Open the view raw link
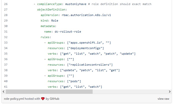 (163, 99)
